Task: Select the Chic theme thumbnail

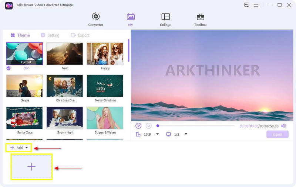Action: tap(24, 54)
